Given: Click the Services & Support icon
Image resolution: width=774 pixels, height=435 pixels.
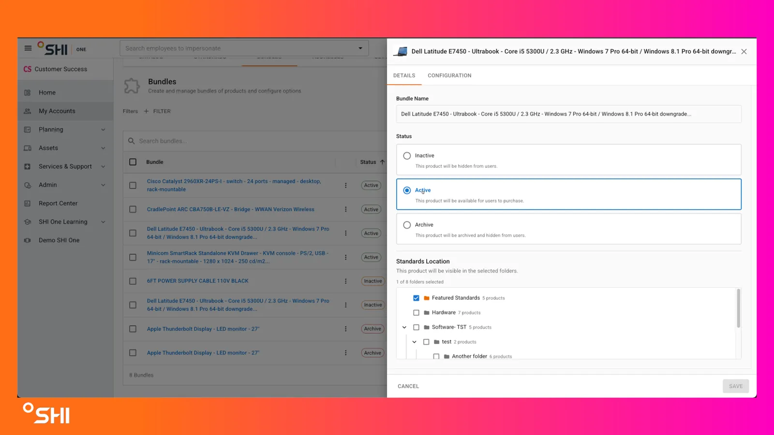Looking at the screenshot, I should click(x=28, y=166).
